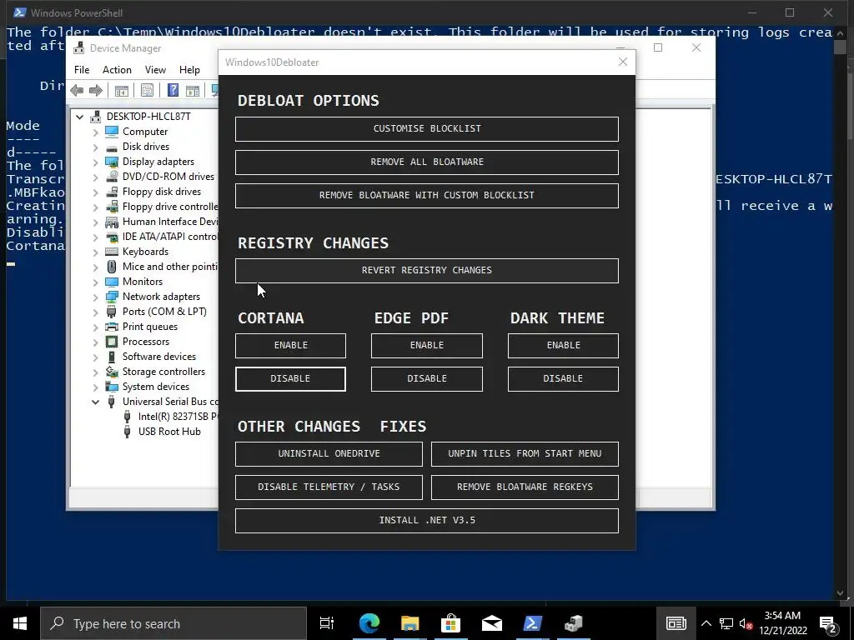Open the View menu in Device Manager
854x640 pixels.
(x=155, y=70)
